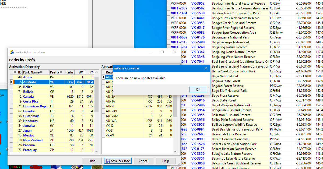Select Honduras in the park list
Image resolution: width=323 pixels, height=169 pixels.
click(52, 121)
